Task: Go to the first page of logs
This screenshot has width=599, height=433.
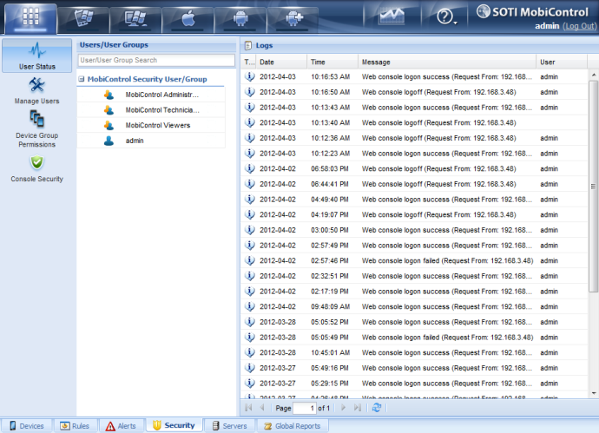Action: [248, 408]
